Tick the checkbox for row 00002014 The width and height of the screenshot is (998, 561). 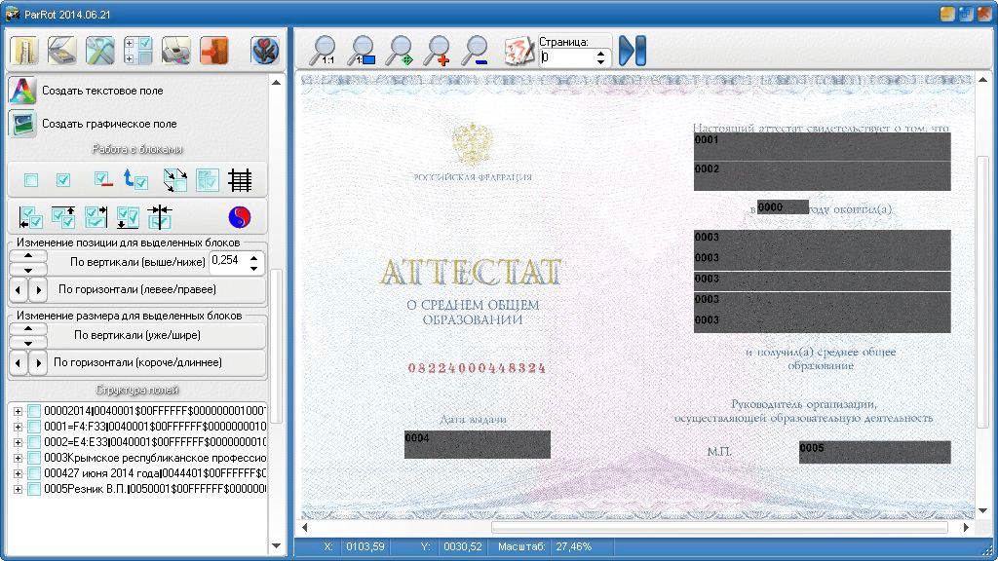click(x=34, y=411)
